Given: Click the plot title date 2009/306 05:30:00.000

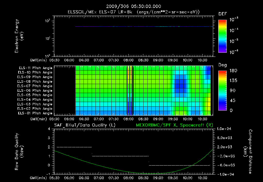Looking at the screenshot, I should [x=134, y=6].
